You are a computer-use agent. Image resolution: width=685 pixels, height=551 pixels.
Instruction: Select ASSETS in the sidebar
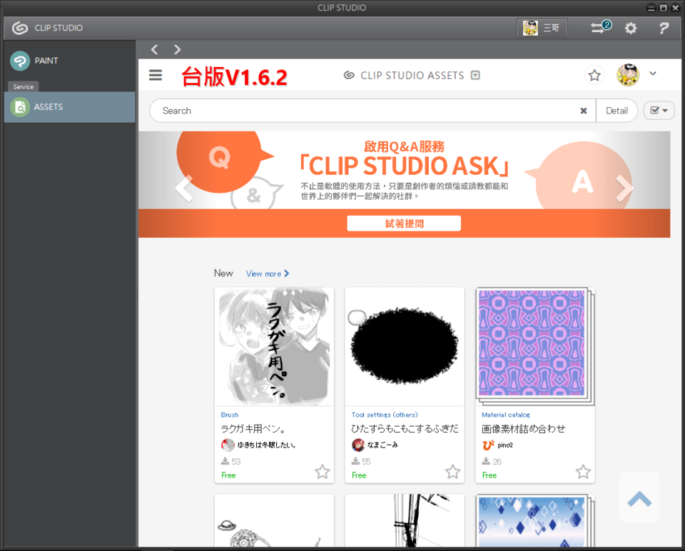tap(70, 107)
